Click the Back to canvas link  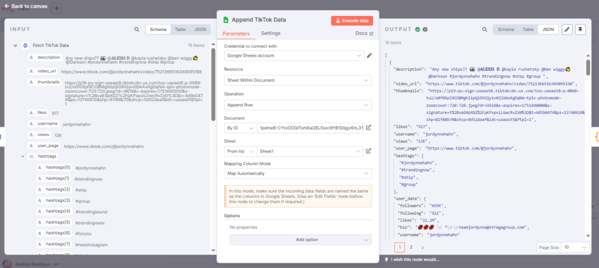[26, 6]
